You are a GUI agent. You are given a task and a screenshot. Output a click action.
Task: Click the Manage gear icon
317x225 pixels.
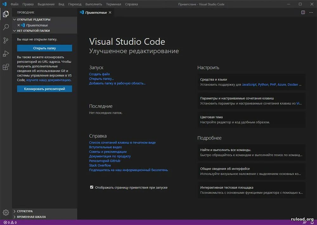6,212
